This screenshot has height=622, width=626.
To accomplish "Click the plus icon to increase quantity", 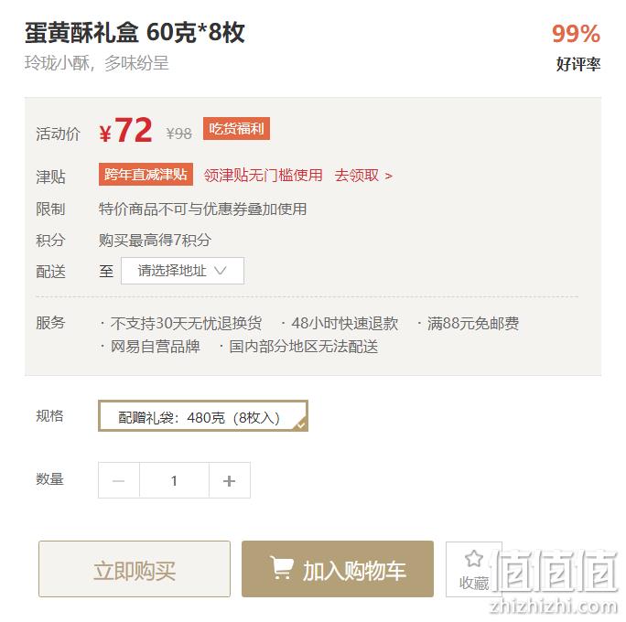I will 229,481.
